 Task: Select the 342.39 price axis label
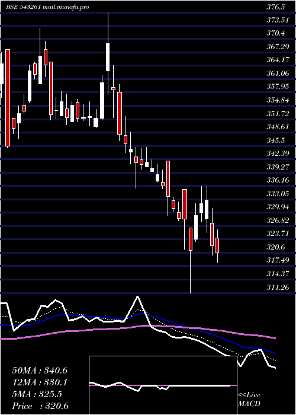click(278, 154)
